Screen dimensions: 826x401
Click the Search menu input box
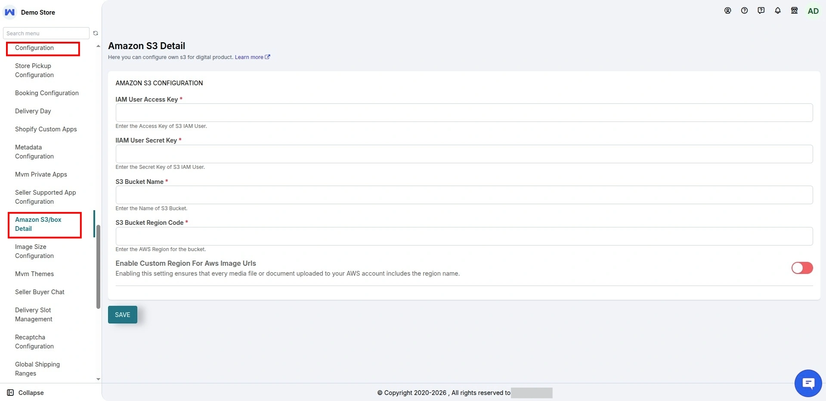[x=46, y=33]
